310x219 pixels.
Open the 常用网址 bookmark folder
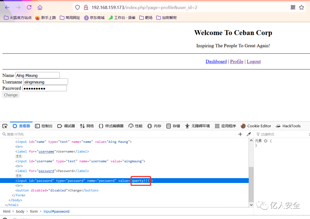70,18
